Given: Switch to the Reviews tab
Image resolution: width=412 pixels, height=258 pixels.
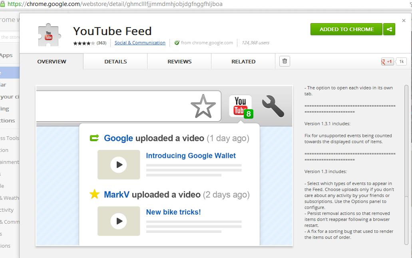Looking at the screenshot, I should tap(179, 62).
